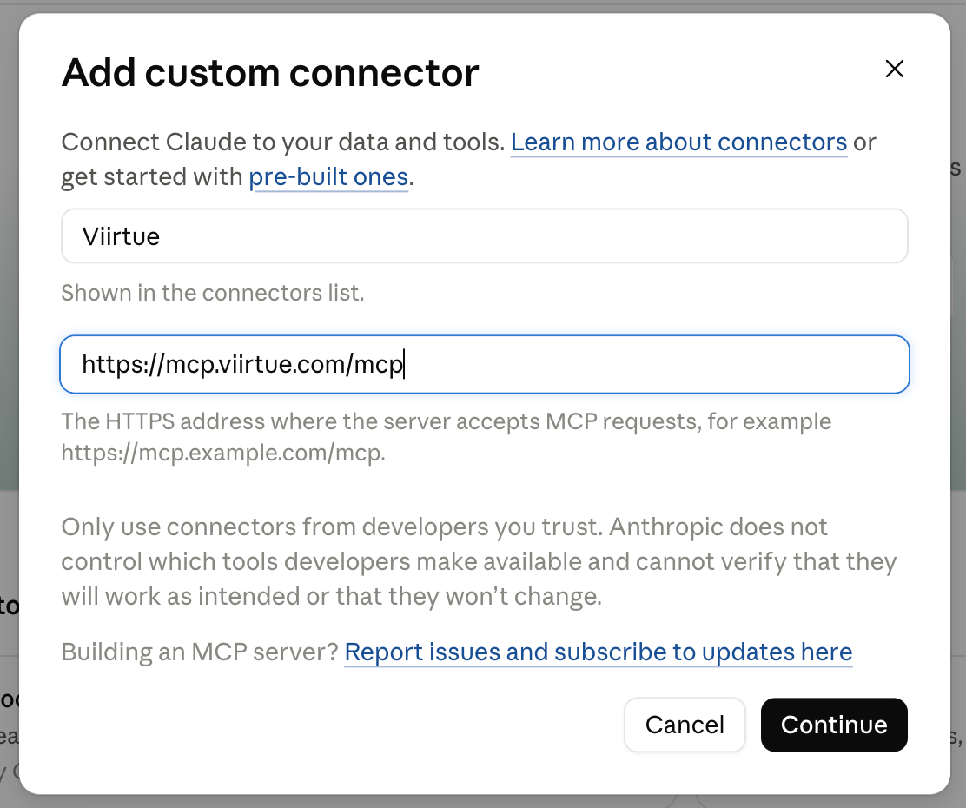Follow the pre-built ones link
This screenshot has height=808, width=966.
click(x=328, y=177)
